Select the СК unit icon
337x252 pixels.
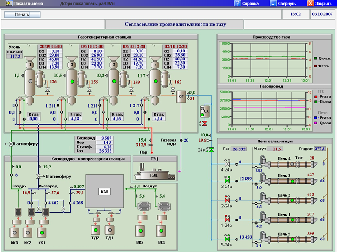(205, 112)
